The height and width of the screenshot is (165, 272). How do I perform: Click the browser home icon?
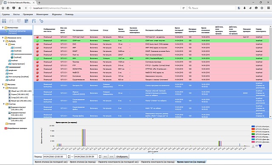(x=20, y=8)
